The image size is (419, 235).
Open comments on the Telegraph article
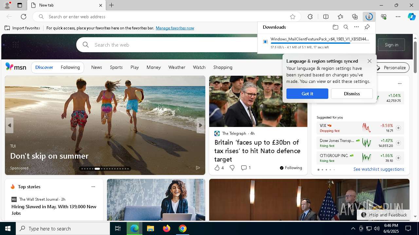point(246,168)
